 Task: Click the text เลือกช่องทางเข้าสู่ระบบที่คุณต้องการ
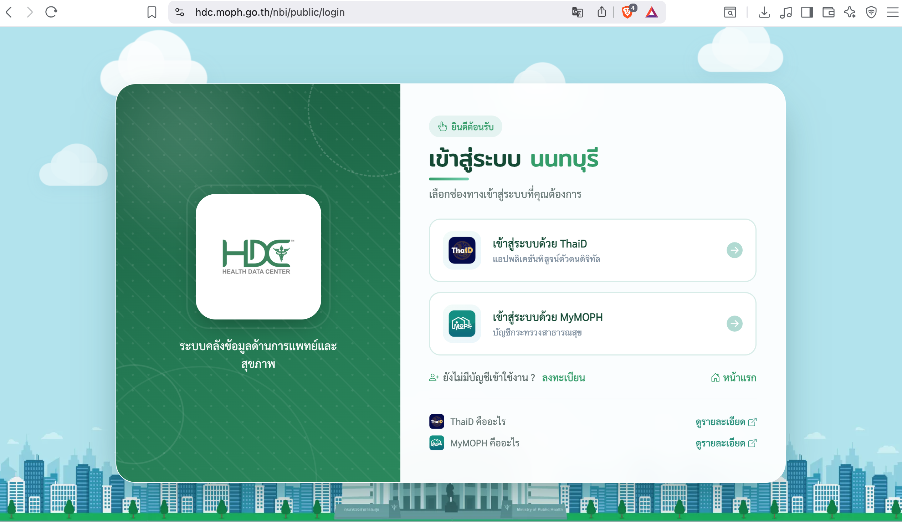(x=505, y=194)
